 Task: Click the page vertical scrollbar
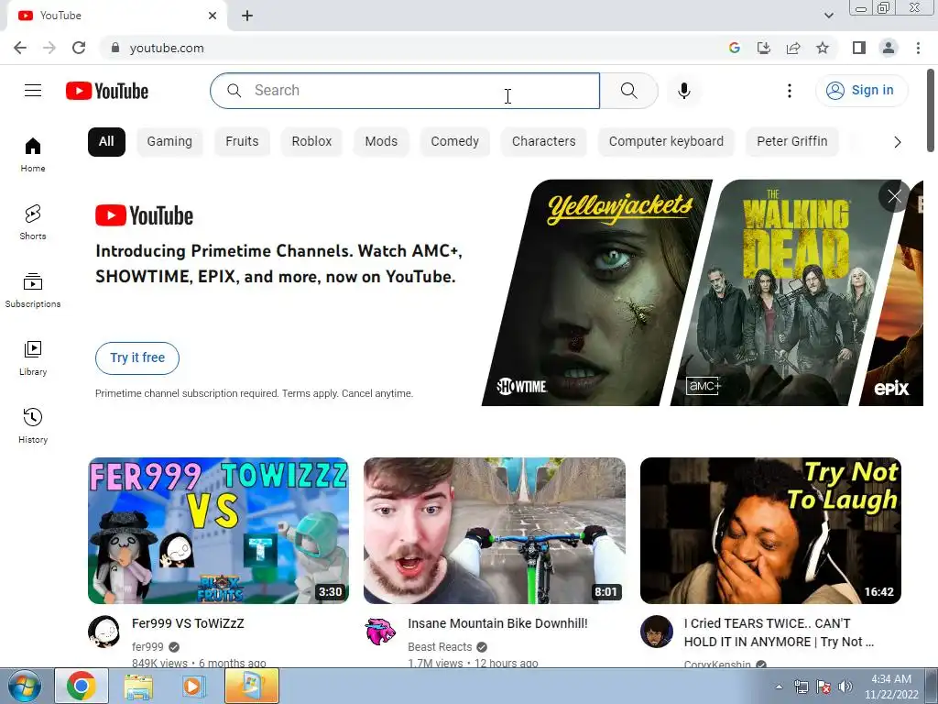pos(932,111)
